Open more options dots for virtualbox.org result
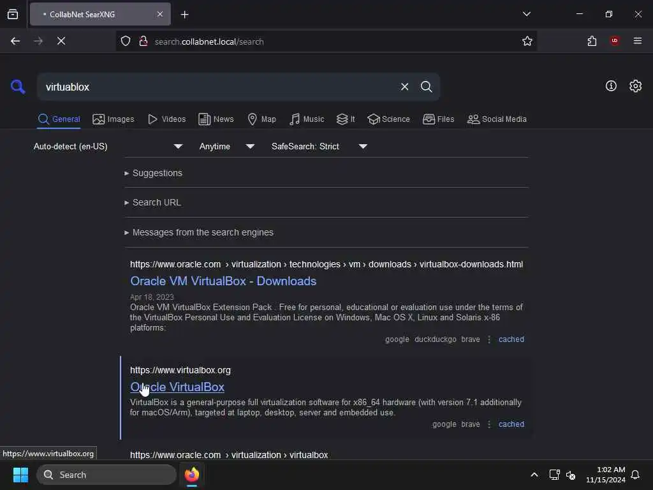653x490 pixels. (489, 424)
